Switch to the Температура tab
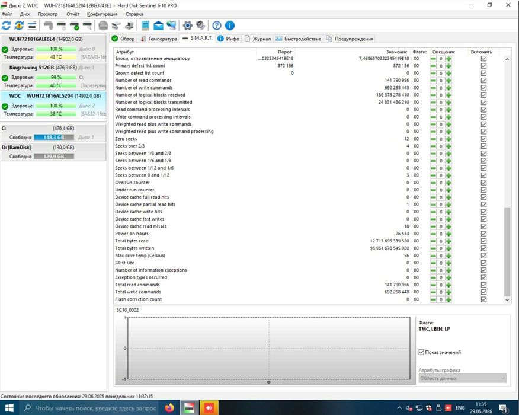519x415 pixels. [x=159, y=39]
